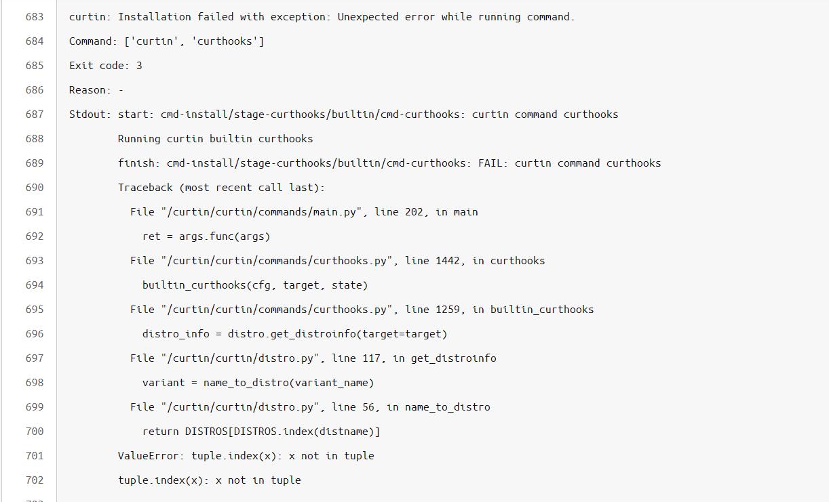This screenshot has width=829, height=502.
Task: Click line number 683
Action: [x=35, y=17]
